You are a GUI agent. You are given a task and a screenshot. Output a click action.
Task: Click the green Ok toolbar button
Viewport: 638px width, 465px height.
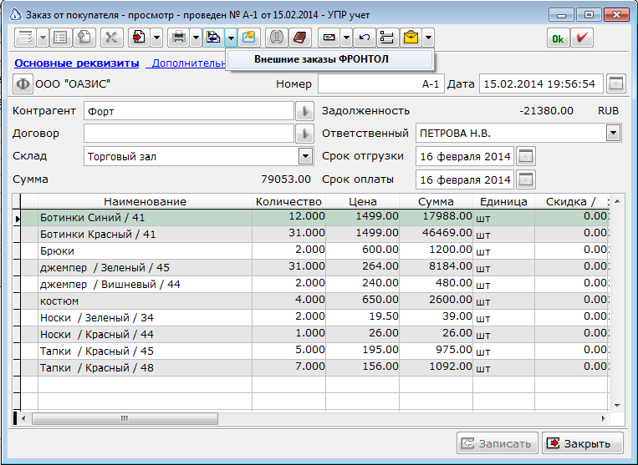(x=558, y=38)
